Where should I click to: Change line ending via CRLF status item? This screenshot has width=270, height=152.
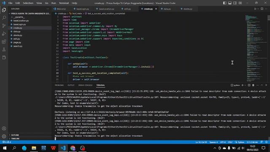click(x=230, y=142)
